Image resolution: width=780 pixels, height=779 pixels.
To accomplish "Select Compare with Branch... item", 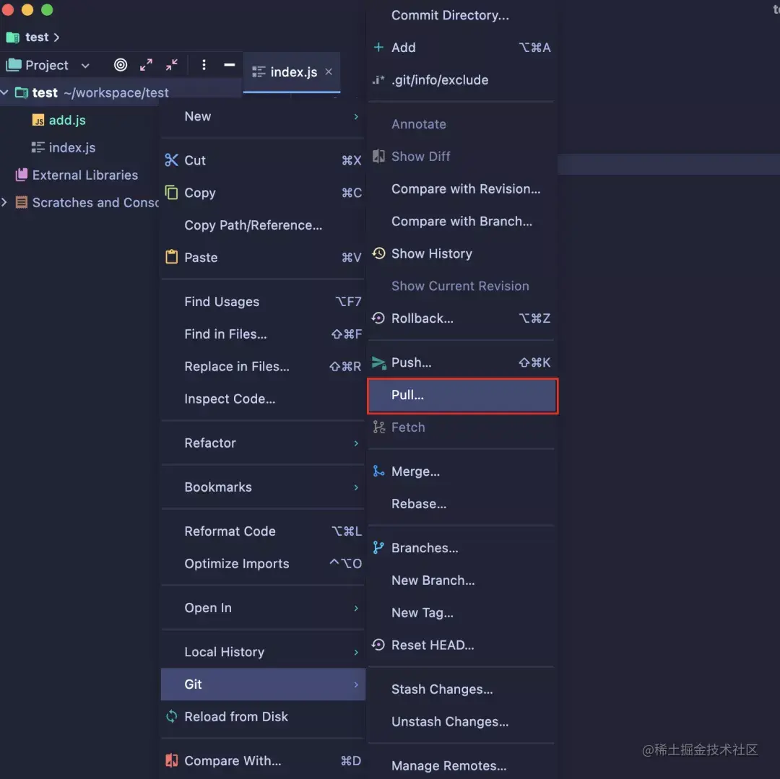I will click(x=461, y=221).
